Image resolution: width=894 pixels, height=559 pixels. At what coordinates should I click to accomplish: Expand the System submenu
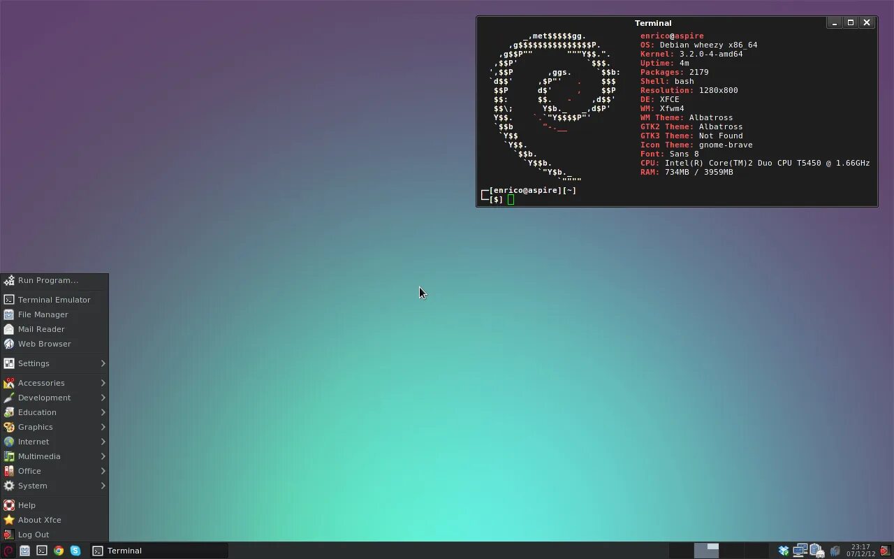point(54,486)
